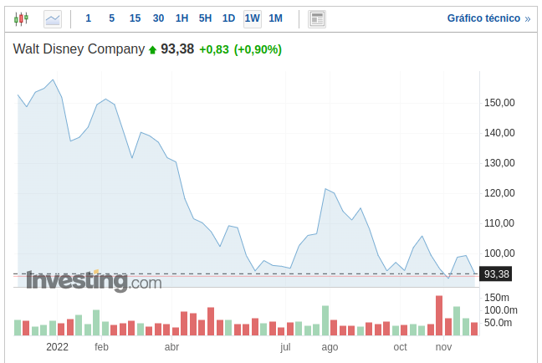Click the 93,38 price in the header
Viewport: 542px width, 363px height.
(177, 49)
